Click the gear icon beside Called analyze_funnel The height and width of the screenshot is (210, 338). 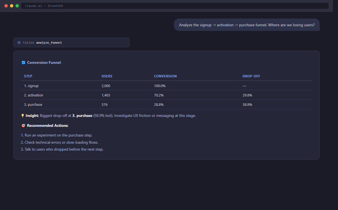coord(19,43)
